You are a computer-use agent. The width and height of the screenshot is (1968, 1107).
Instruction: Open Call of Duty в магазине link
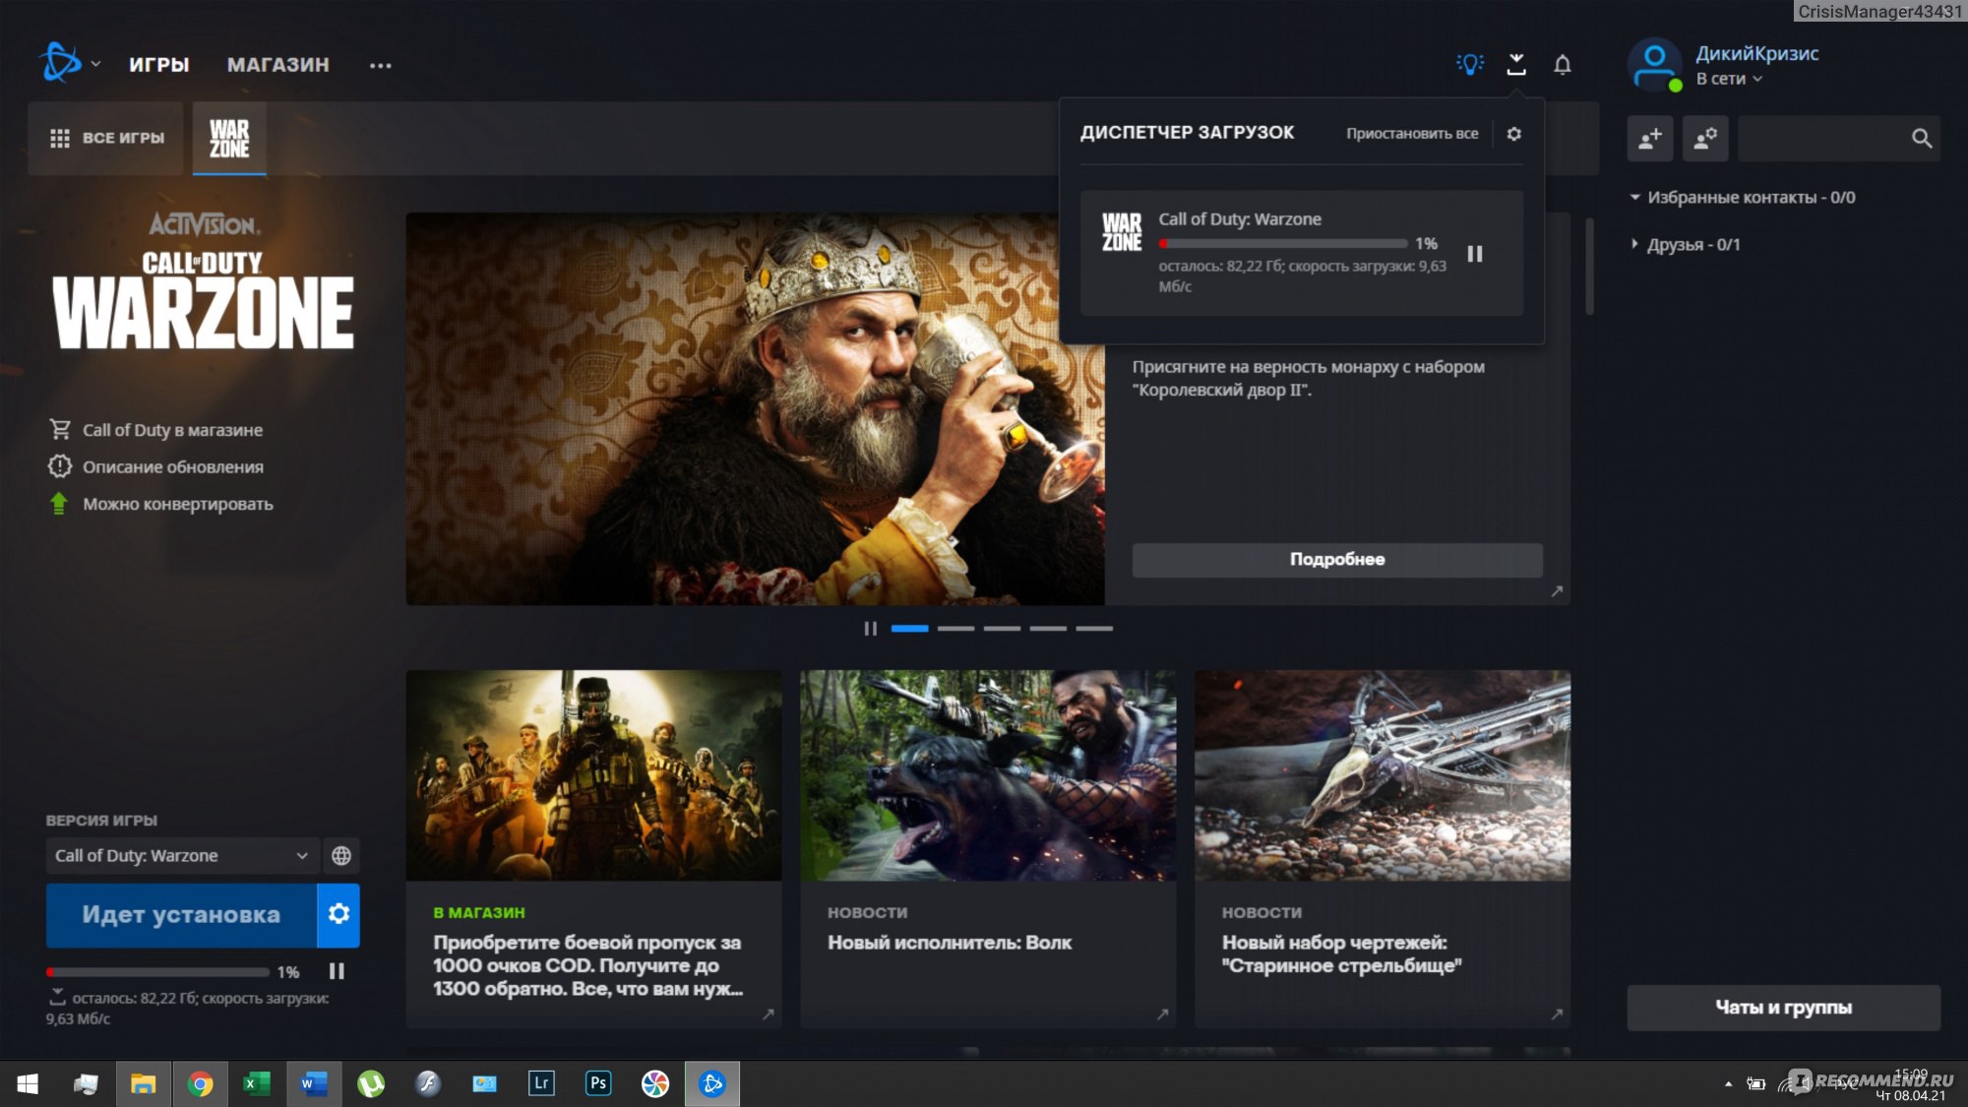pos(155,430)
